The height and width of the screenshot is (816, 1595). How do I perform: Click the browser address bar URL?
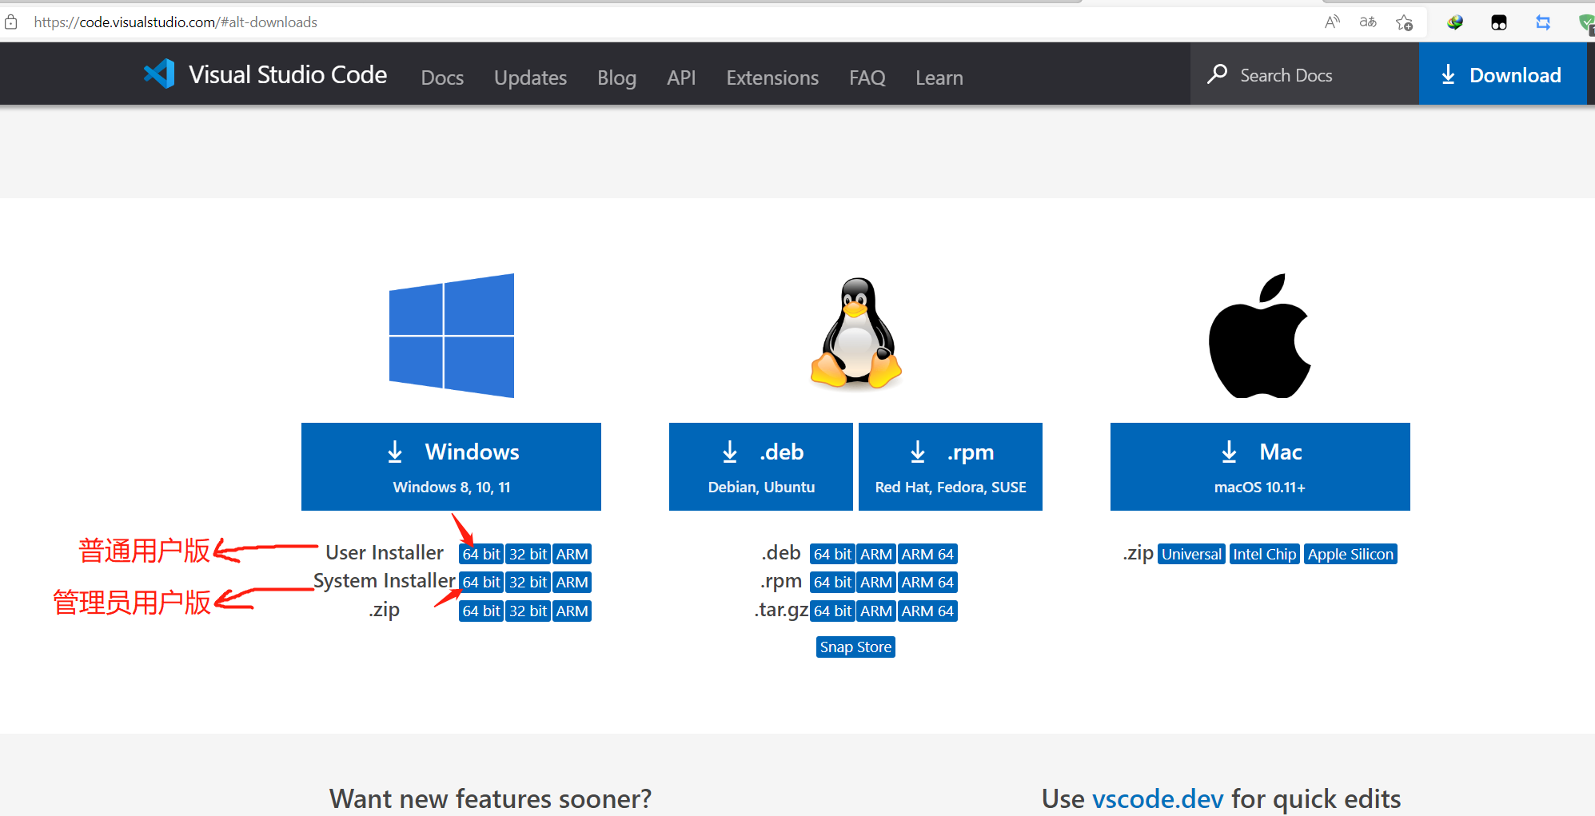(175, 22)
